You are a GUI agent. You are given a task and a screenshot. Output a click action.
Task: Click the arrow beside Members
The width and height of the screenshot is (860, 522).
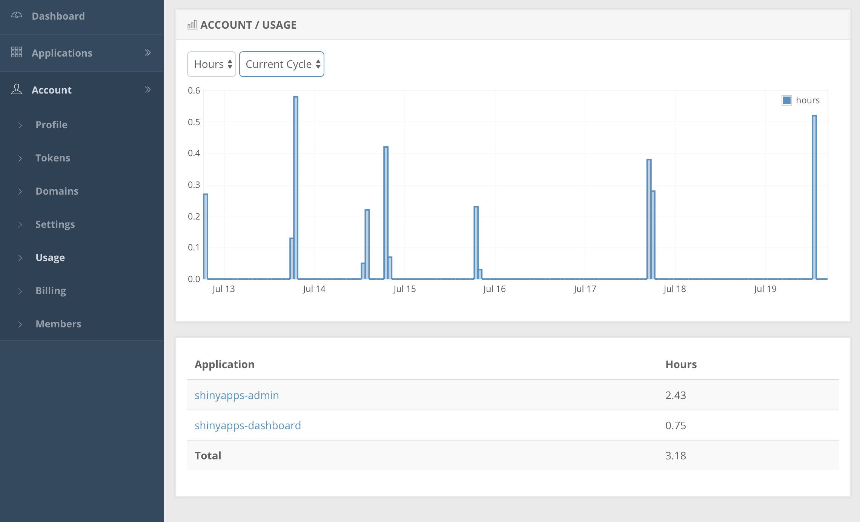click(x=20, y=324)
